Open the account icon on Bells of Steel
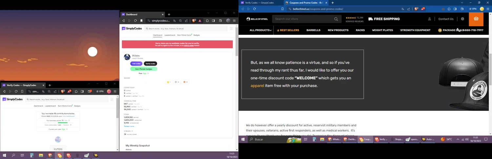The image size is (492, 159). click(429, 19)
